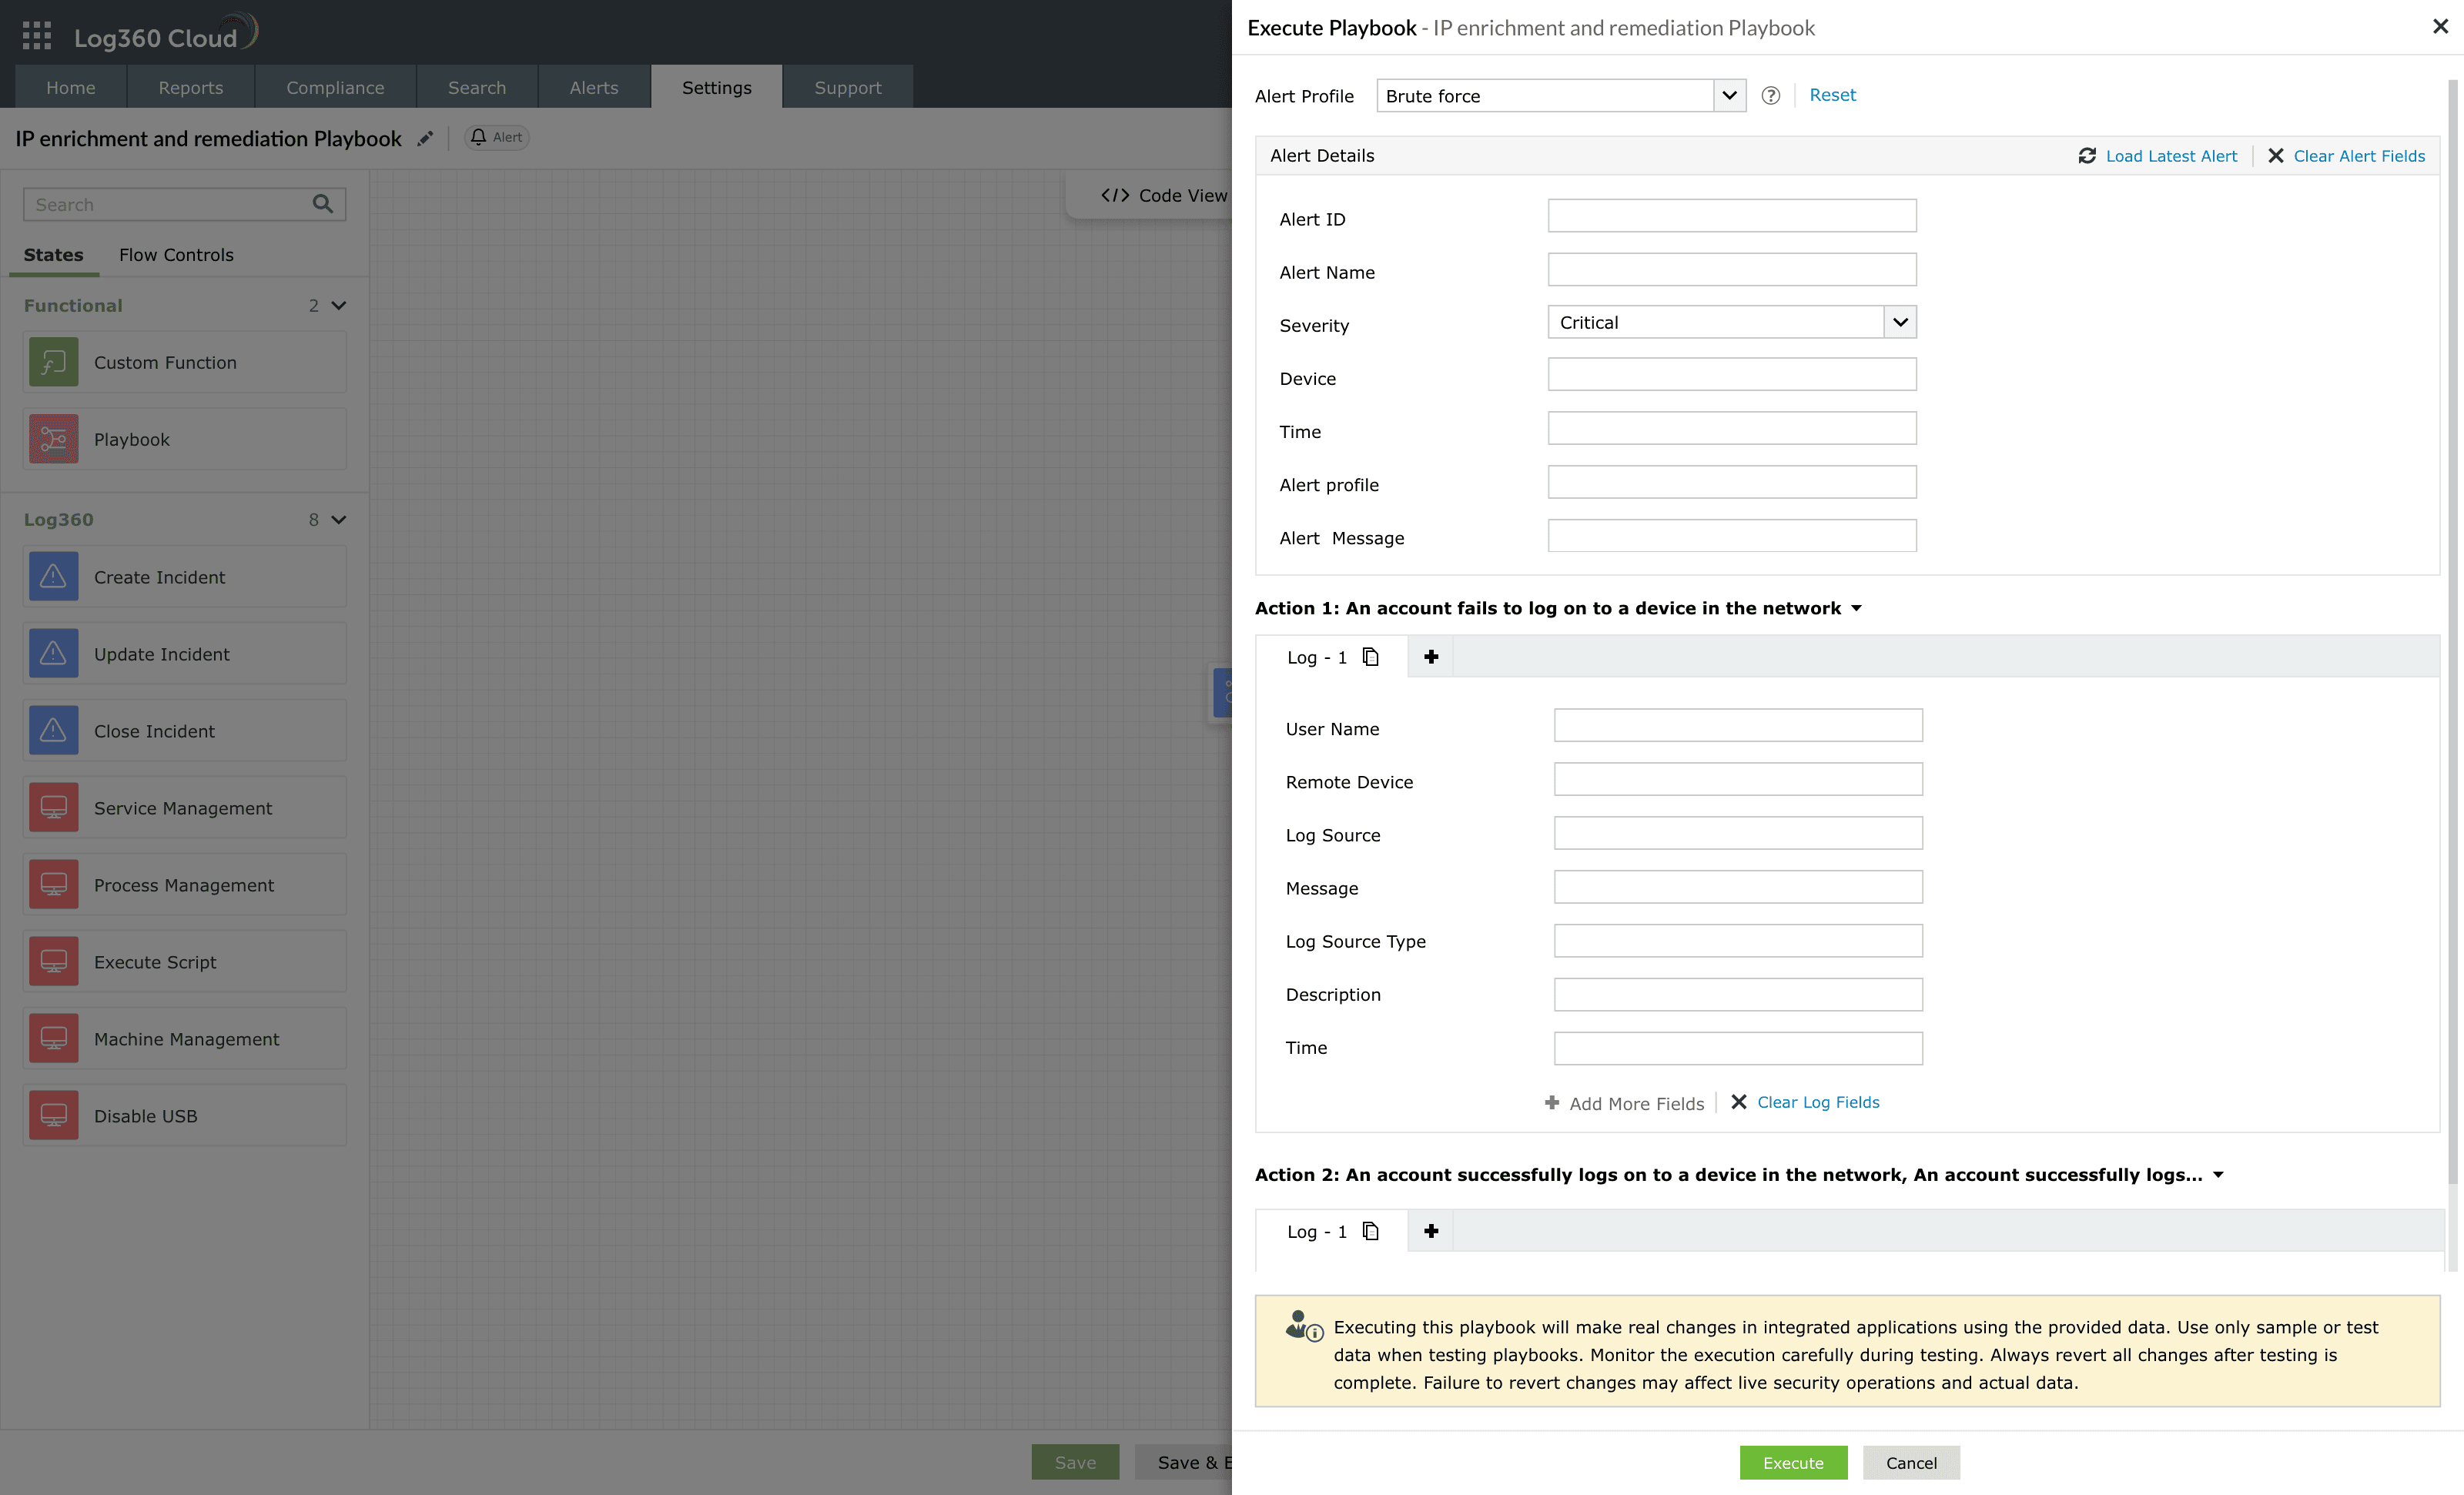Select the Disable USB state icon
Viewport: 2464px width, 1495px height.
point(54,1116)
